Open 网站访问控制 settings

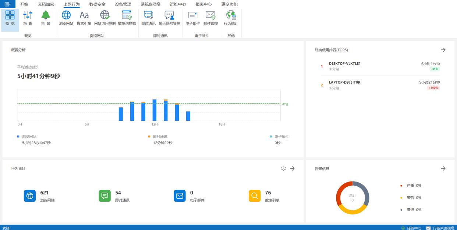105,18
